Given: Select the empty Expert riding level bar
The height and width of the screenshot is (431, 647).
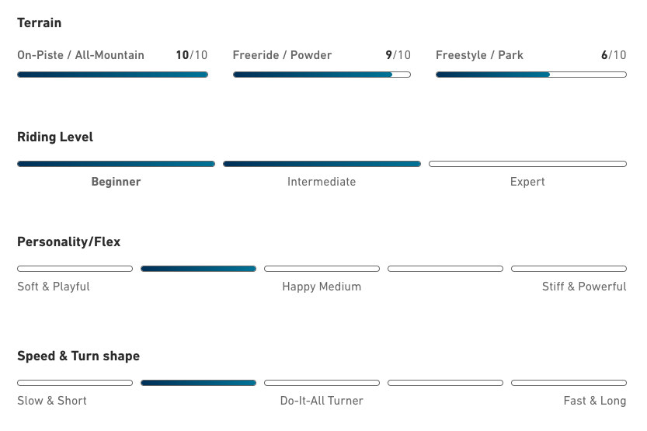Looking at the screenshot, I should click(527, 164).
